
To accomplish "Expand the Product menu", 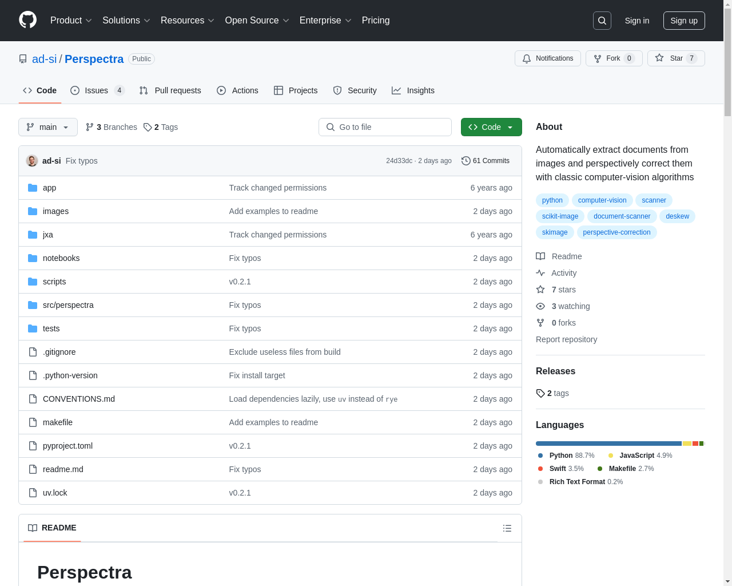I will pos(71,20).
